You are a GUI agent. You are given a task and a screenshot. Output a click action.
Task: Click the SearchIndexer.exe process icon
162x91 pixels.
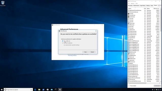(129, 76)
